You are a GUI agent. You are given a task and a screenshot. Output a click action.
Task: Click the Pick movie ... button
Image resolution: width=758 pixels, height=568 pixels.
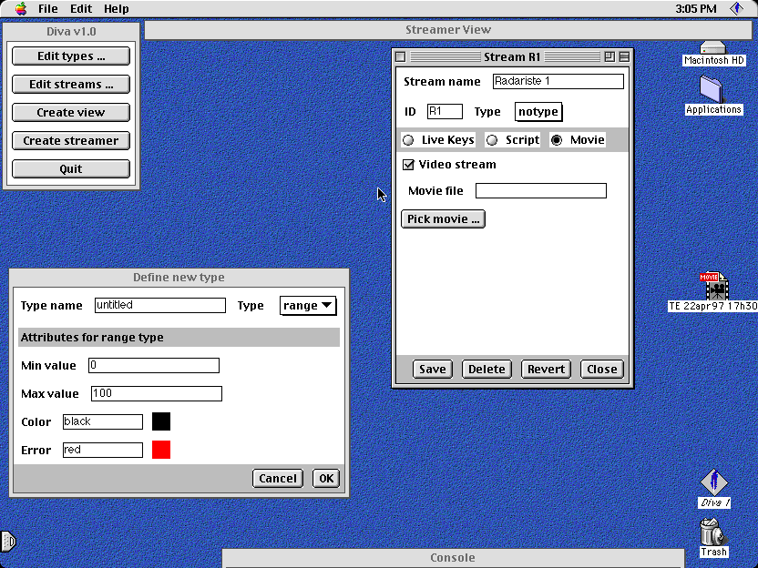tap(443, 219)
